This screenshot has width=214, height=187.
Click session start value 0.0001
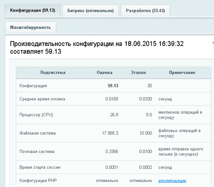(112, 167)
